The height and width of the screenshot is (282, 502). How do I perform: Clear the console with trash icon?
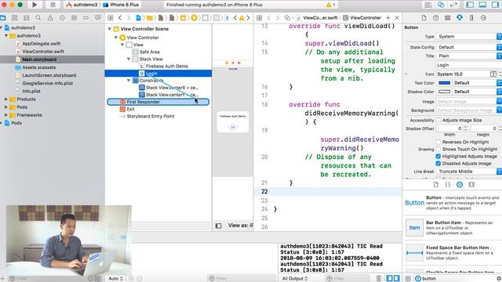tap(379, 279)
